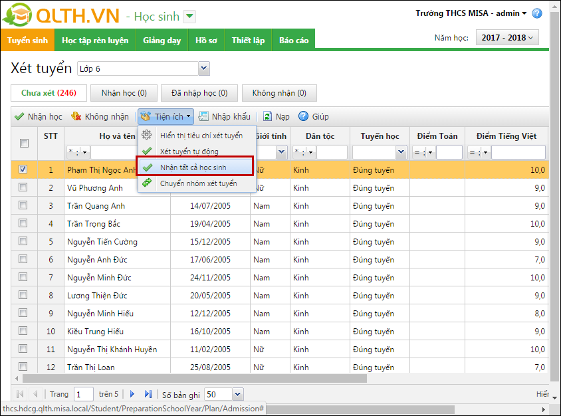Click the Không nhận reject icon

click(76, 116)
